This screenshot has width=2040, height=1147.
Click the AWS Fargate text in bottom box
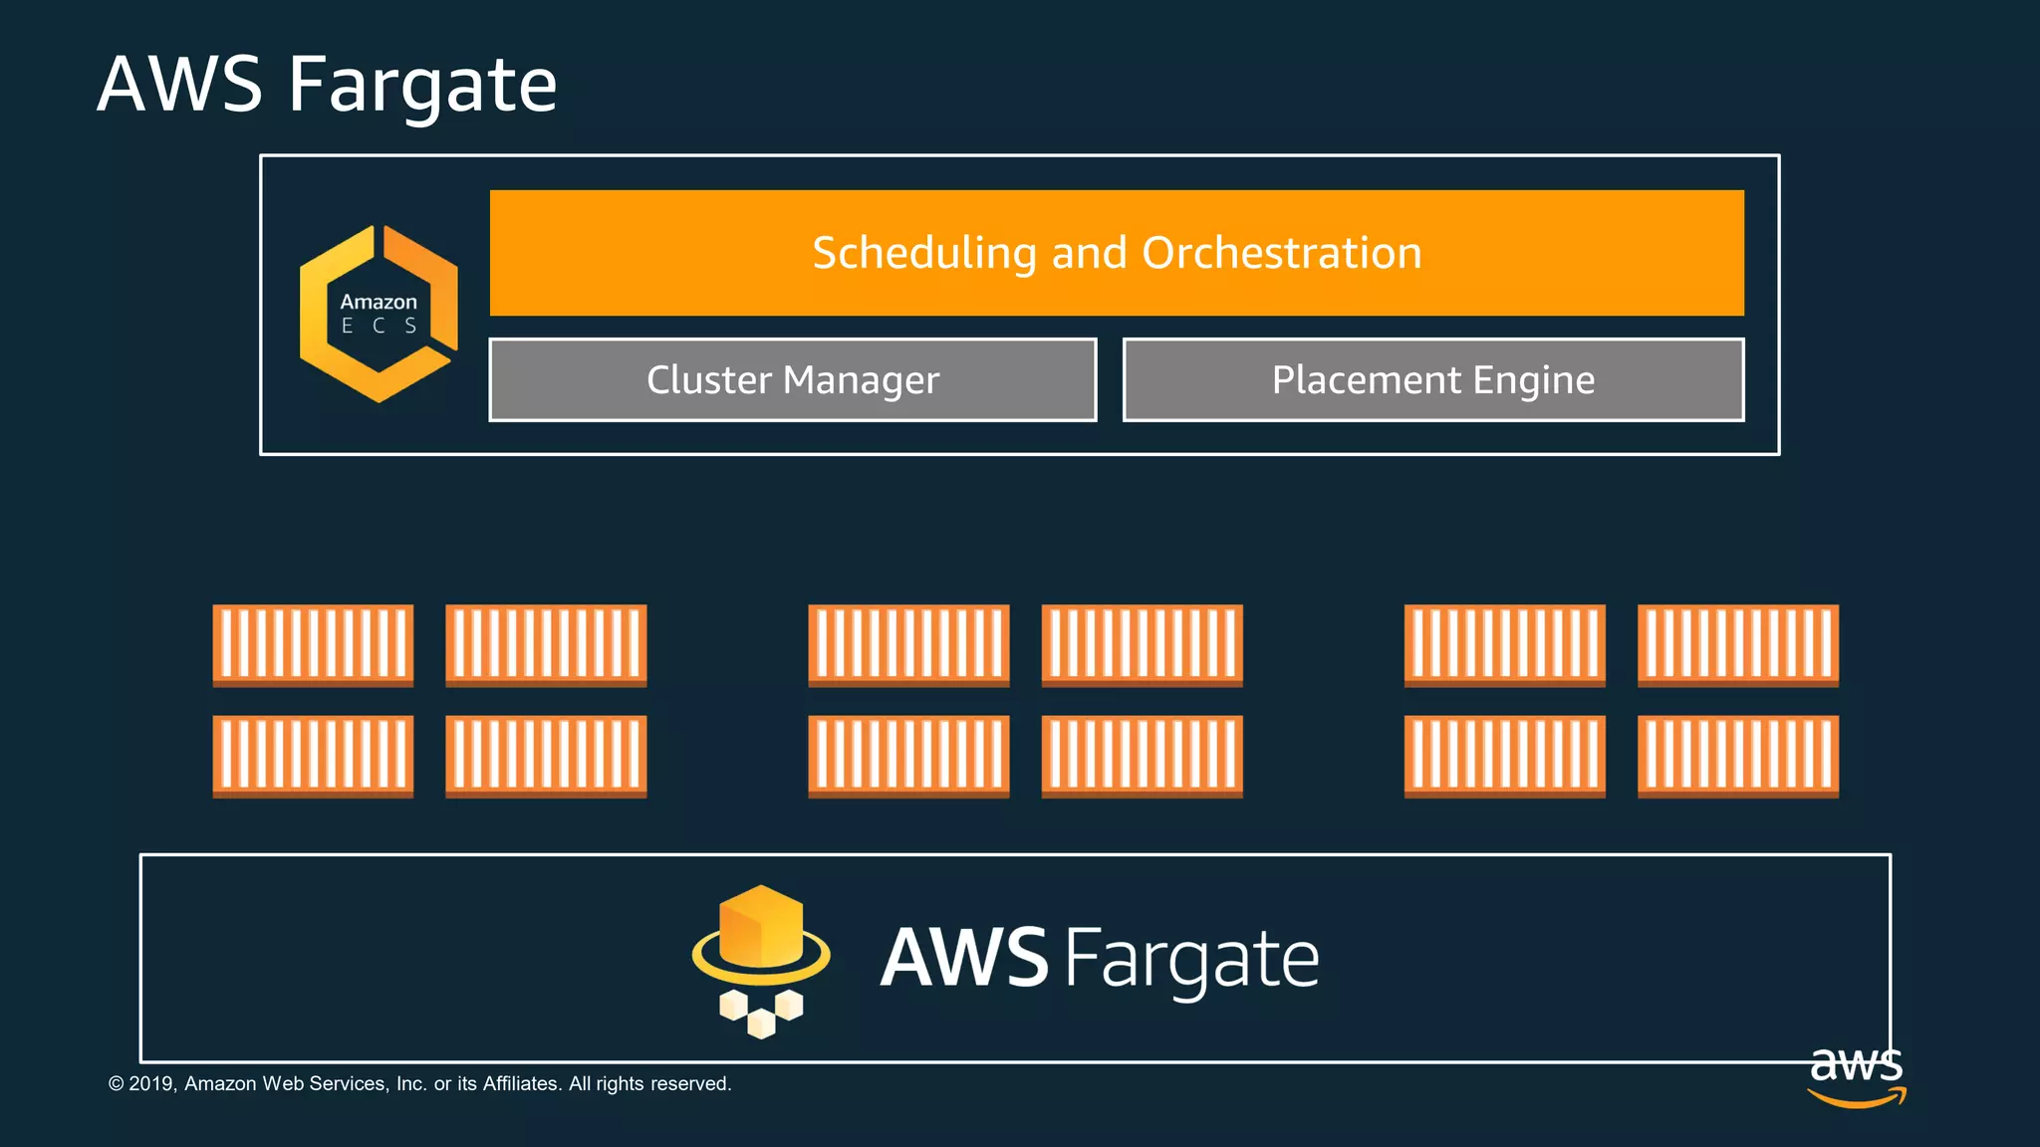pyautogui.click(x=1100, y=959)
